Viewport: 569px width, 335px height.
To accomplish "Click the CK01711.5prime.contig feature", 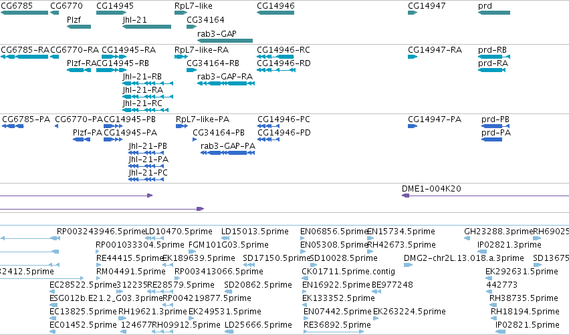I will (x=305, y=278).
